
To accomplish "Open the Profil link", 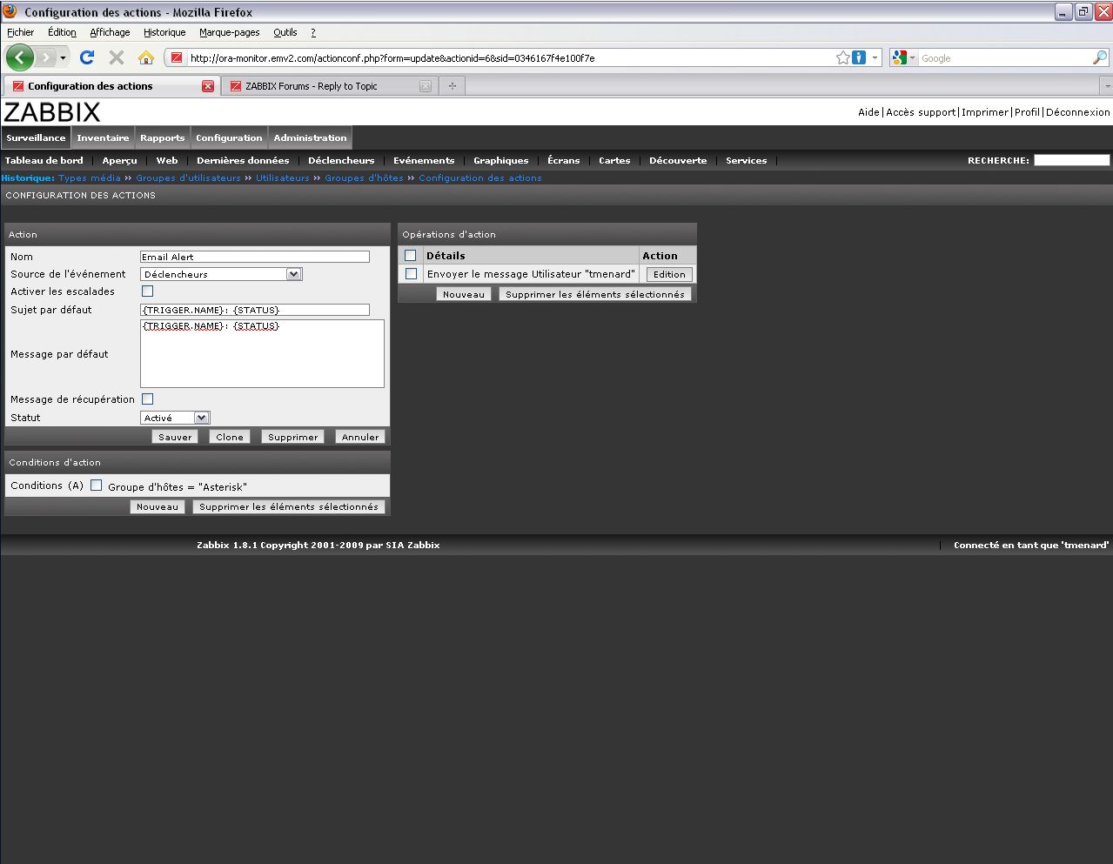I will tap(1027, 112).
